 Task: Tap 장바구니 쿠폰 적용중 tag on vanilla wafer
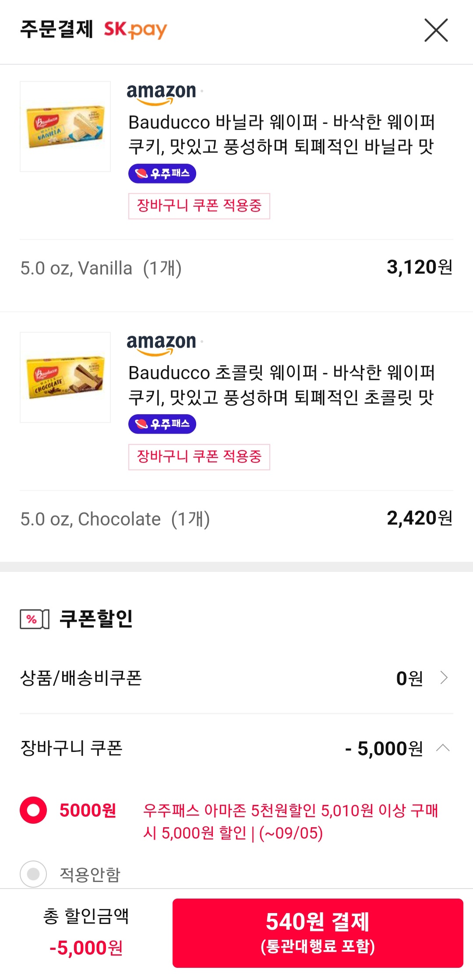click(x=199, y=206)
